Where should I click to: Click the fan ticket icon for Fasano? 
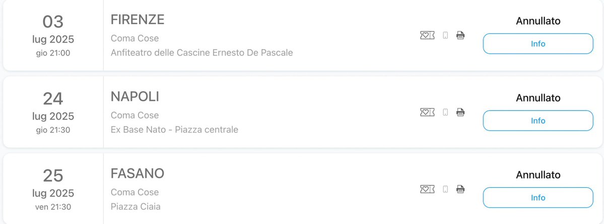click(427, 189)
